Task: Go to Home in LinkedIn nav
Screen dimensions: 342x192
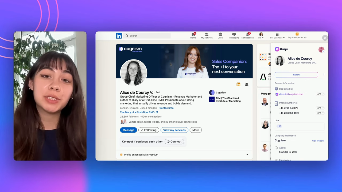Action: pyautogui.click(x=193, y=36)
